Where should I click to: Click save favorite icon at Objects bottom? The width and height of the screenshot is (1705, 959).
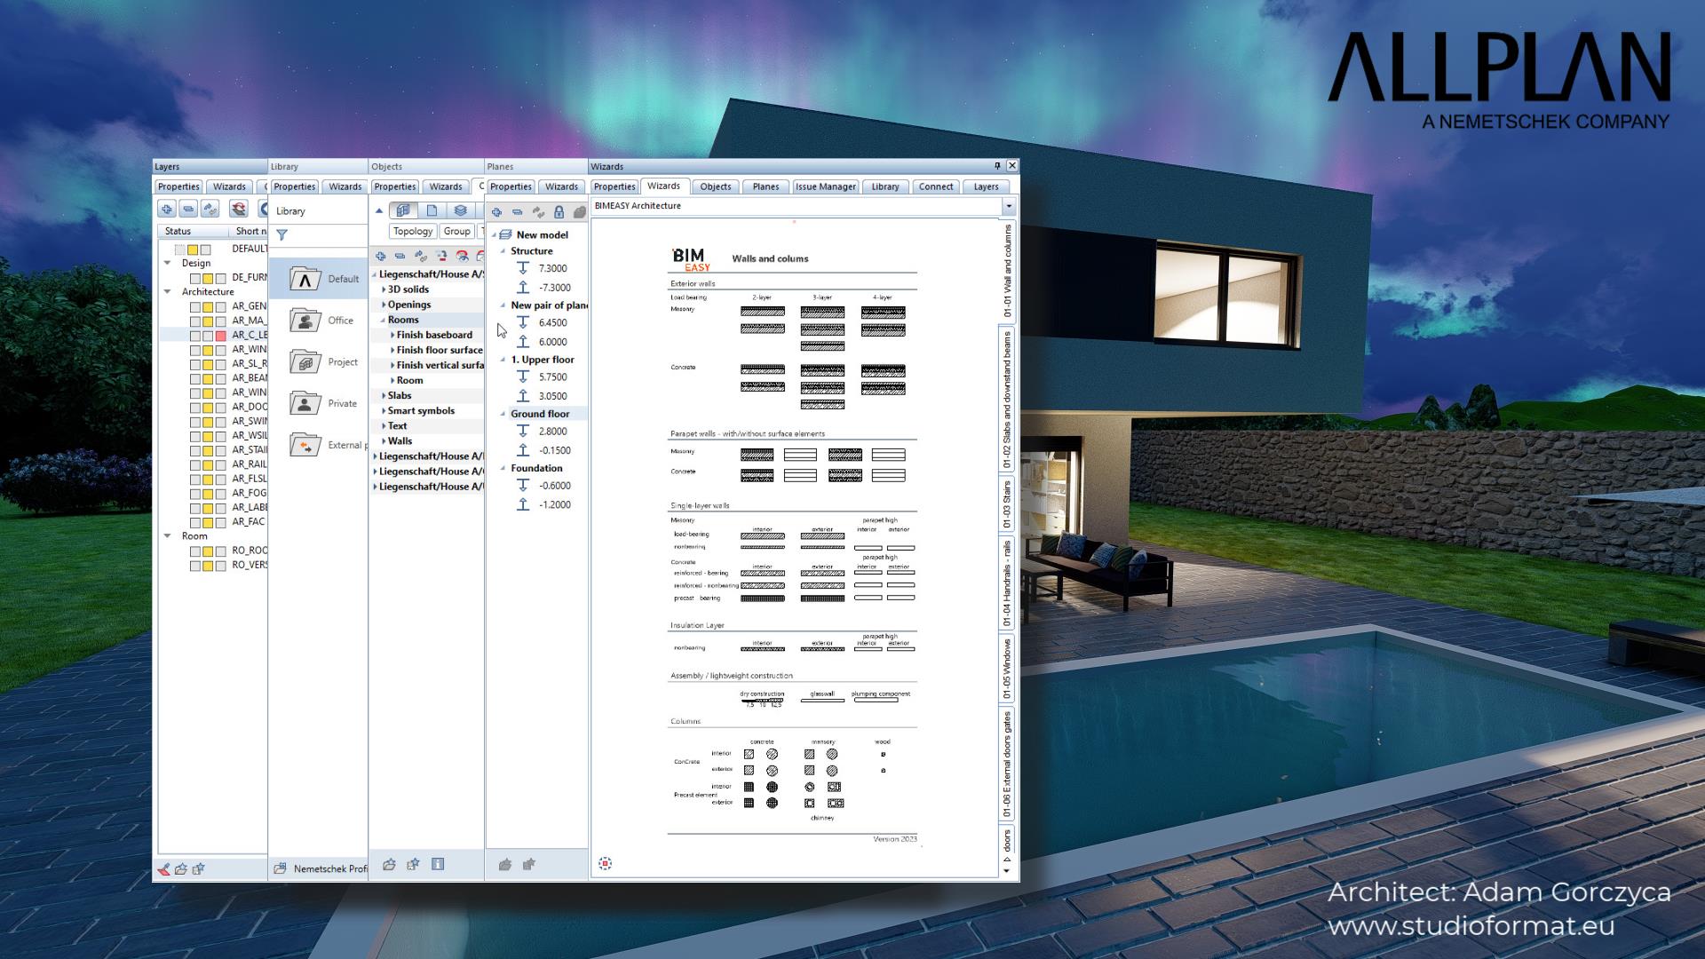coord(413,864)
